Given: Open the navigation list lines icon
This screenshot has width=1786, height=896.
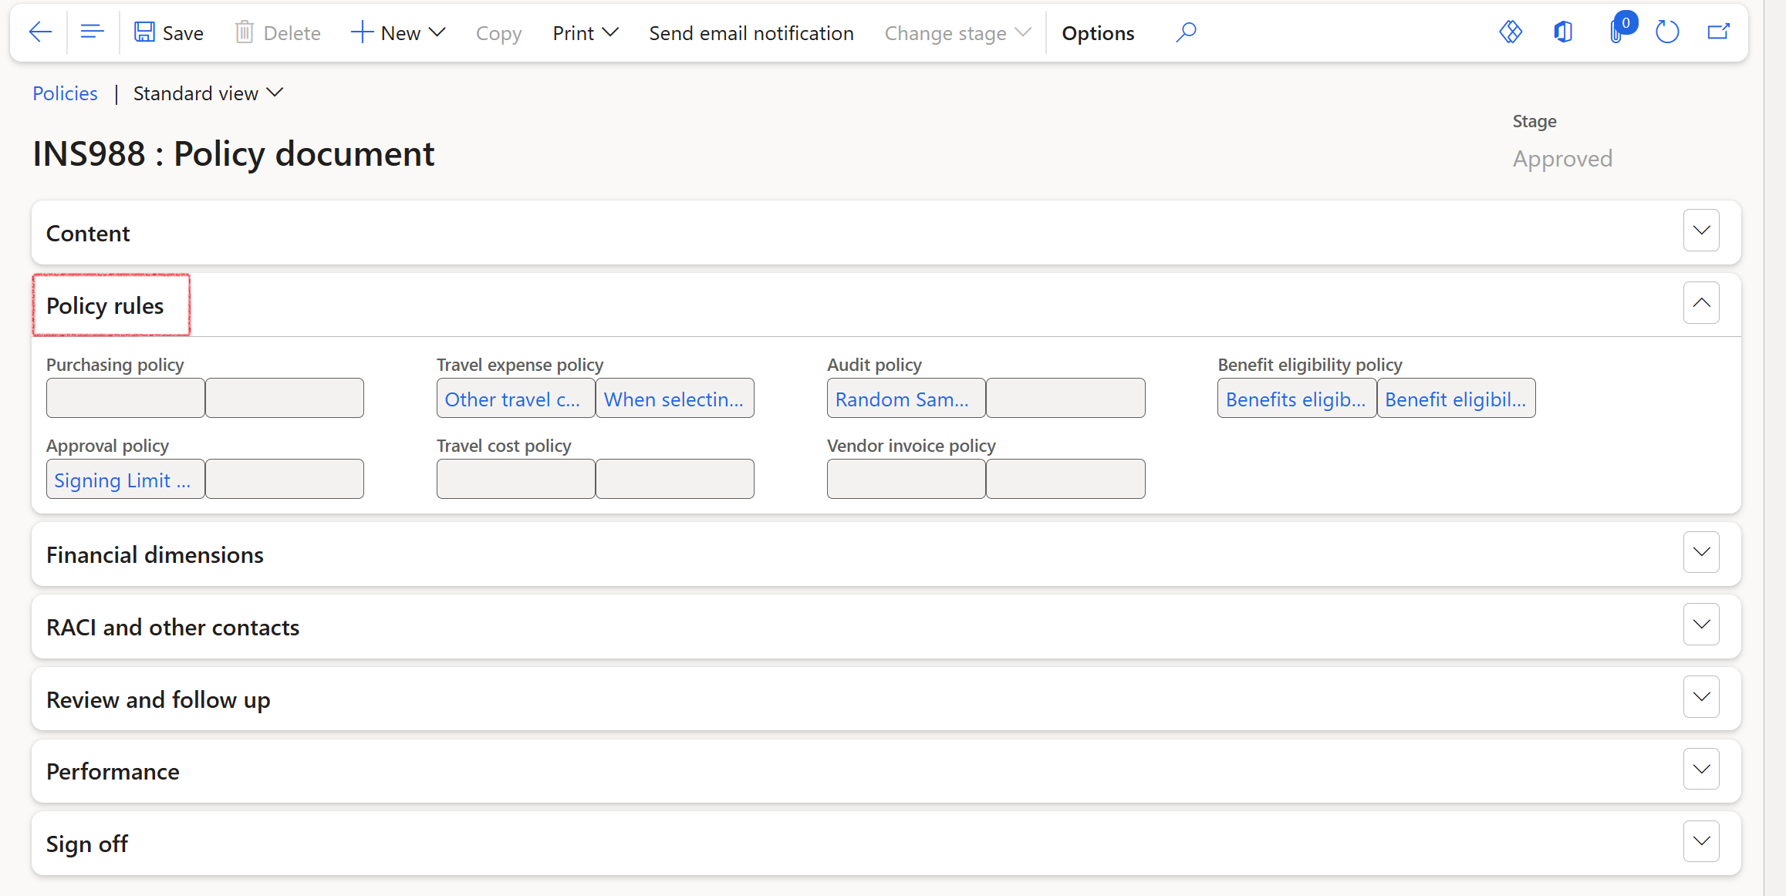Looking at the screenshot, I should [92, 32].
